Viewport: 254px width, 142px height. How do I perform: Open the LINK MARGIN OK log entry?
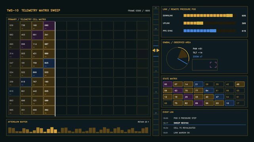coord(204,133)
